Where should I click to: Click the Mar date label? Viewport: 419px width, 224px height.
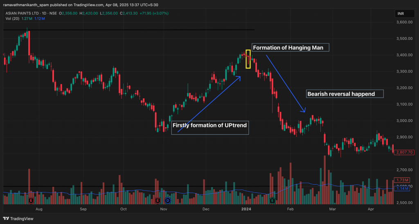pyautogui.click(x=332, y=209)
